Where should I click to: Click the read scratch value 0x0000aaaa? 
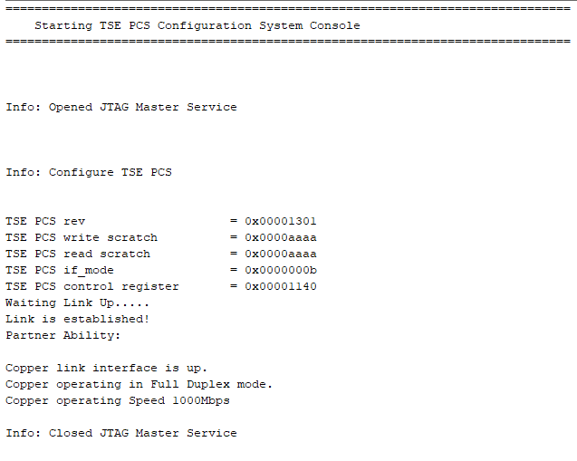click(281, 254)
